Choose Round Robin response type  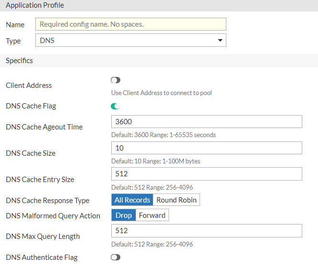click(176, 200)
